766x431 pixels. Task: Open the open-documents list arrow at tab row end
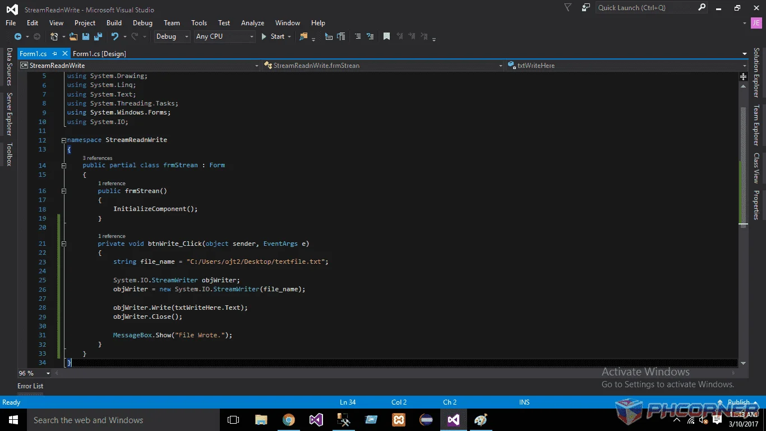tap(744, 54)
